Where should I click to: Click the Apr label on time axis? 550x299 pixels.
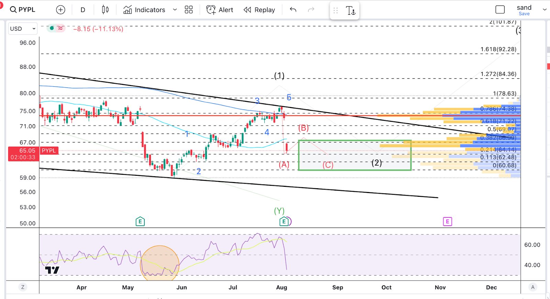point(81,287)
